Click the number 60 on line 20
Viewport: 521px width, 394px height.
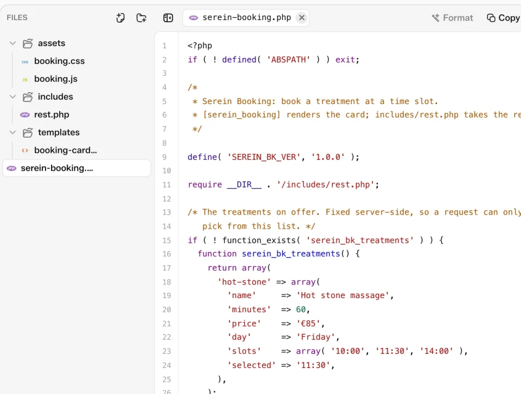301,309
